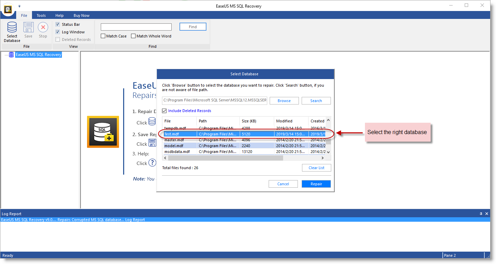
Task: Click the Save floppy disk icon
Action: [x=28, y=27]
